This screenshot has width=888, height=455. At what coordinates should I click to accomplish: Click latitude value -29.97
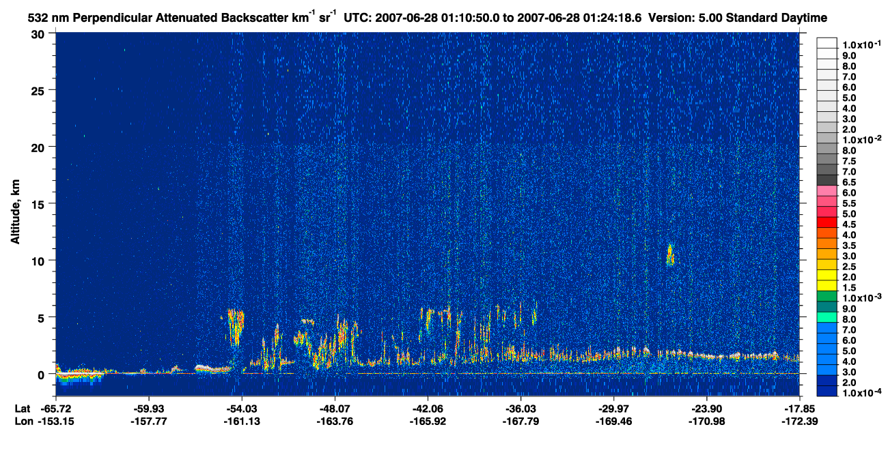pyautogui.click(x=613, y=409)
